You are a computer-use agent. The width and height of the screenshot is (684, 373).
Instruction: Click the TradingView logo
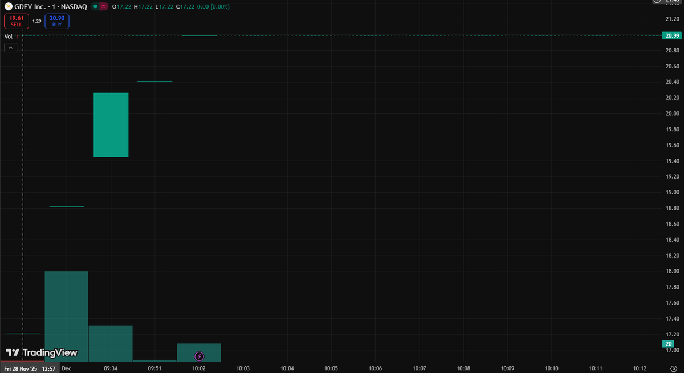tap(42, 353)
